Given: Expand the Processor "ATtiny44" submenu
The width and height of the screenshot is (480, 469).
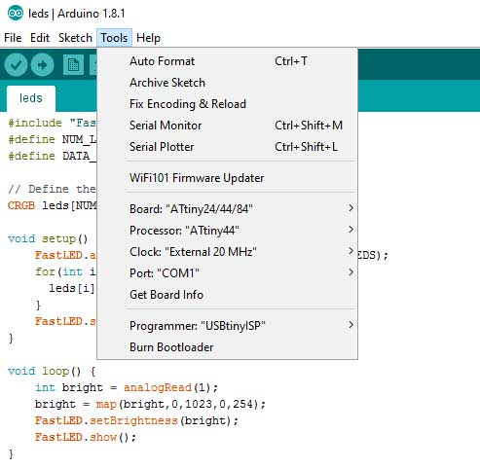Looking at the screenshot, I should (227, 231).
